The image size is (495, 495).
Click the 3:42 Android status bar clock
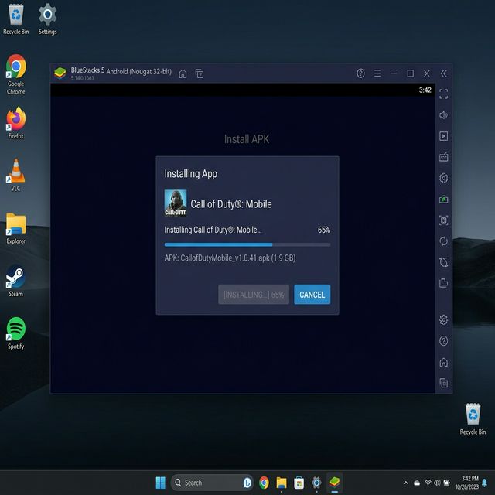[x=425, y=90]
